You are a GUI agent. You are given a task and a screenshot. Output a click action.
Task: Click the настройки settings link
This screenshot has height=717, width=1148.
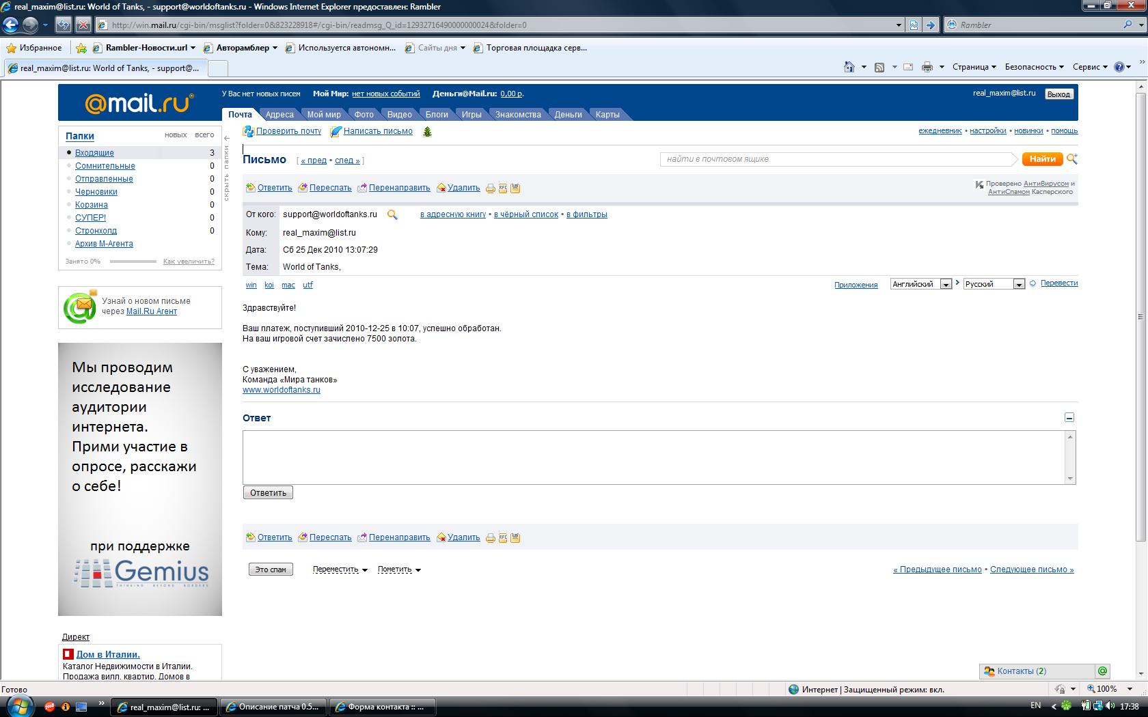(988, 131)
